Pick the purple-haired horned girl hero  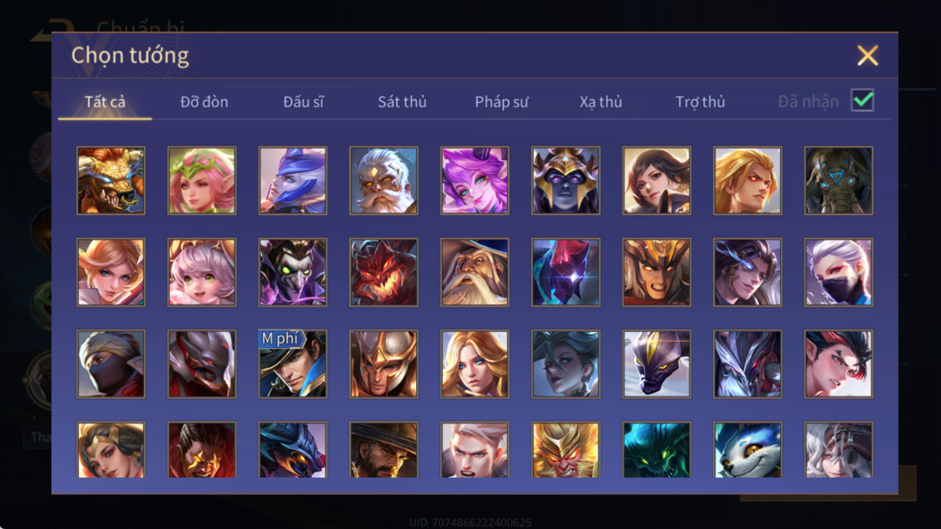click(475, 180)
